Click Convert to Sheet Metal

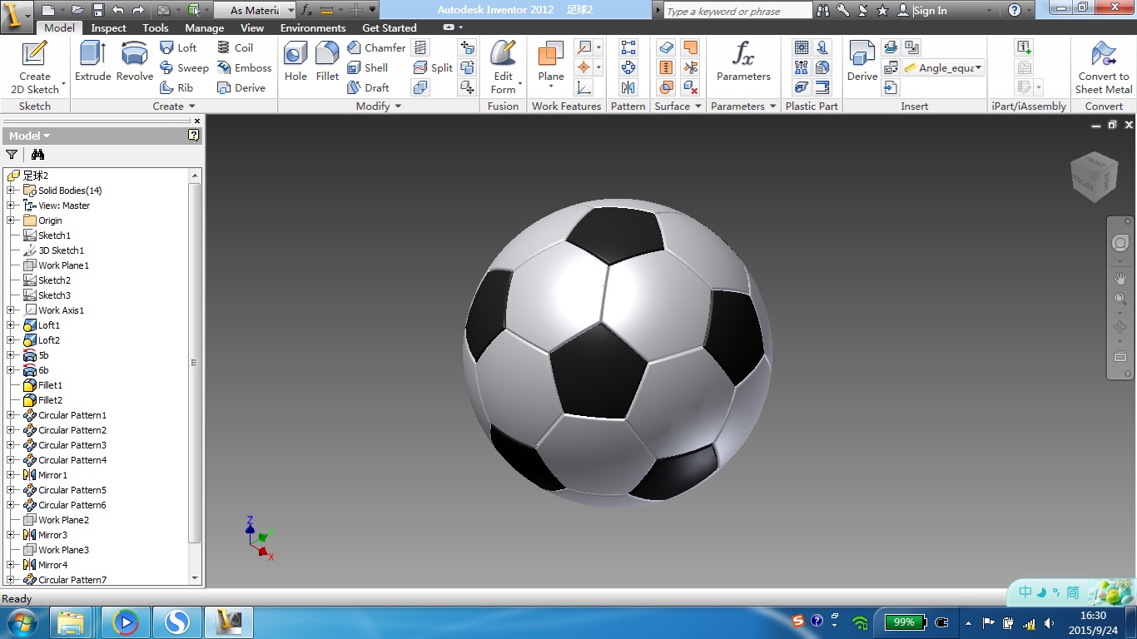coord(1104,67)
